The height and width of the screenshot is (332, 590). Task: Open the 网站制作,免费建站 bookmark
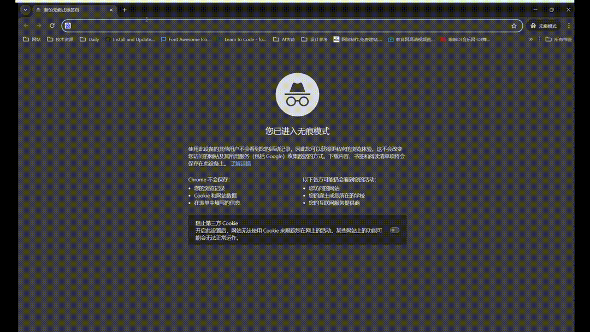pos(357,39)
